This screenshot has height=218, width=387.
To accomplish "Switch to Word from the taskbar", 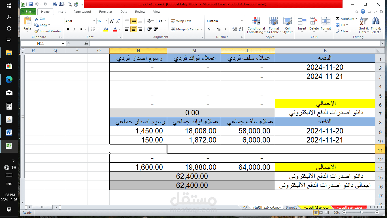I will point(9,133).
